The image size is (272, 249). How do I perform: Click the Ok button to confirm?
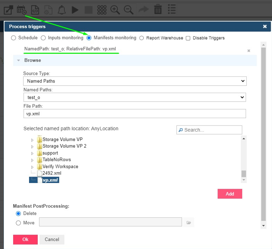tap(25, 239)
